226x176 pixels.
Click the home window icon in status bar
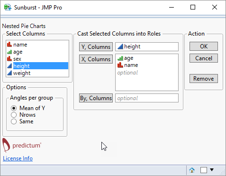[192, 170]
